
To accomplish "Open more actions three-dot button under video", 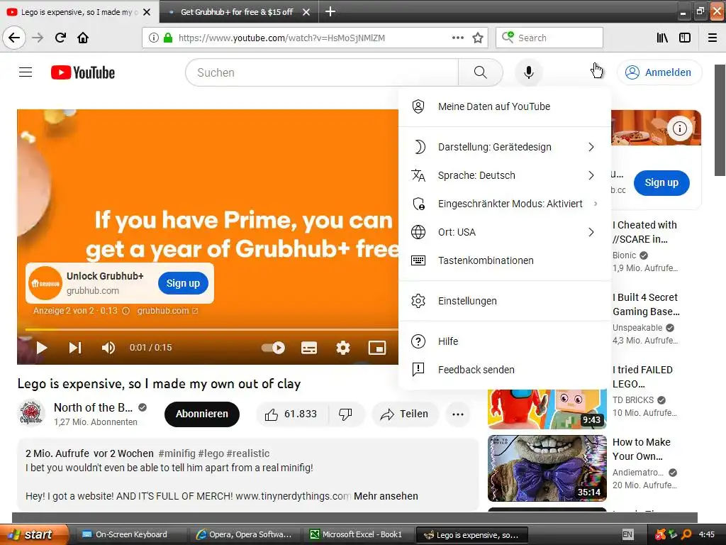I will point(458,414).
